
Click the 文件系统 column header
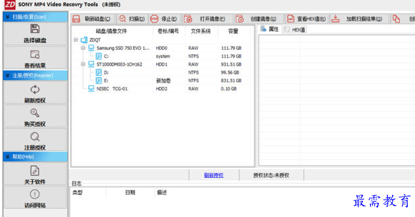201,31
